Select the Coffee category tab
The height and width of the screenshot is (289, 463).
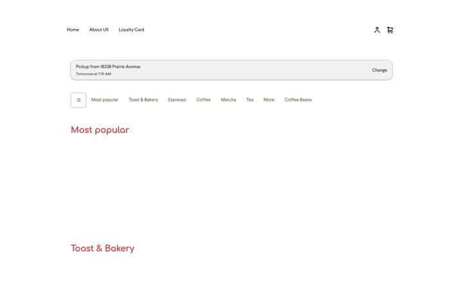point(203,100)
